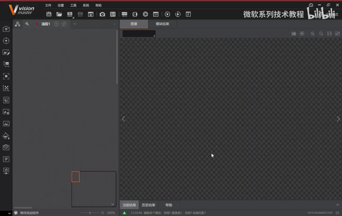This screenshot has height=216, width=342.
Task: Click the canvas zoom magnifier icon
Action: click(x=102, y=213)
